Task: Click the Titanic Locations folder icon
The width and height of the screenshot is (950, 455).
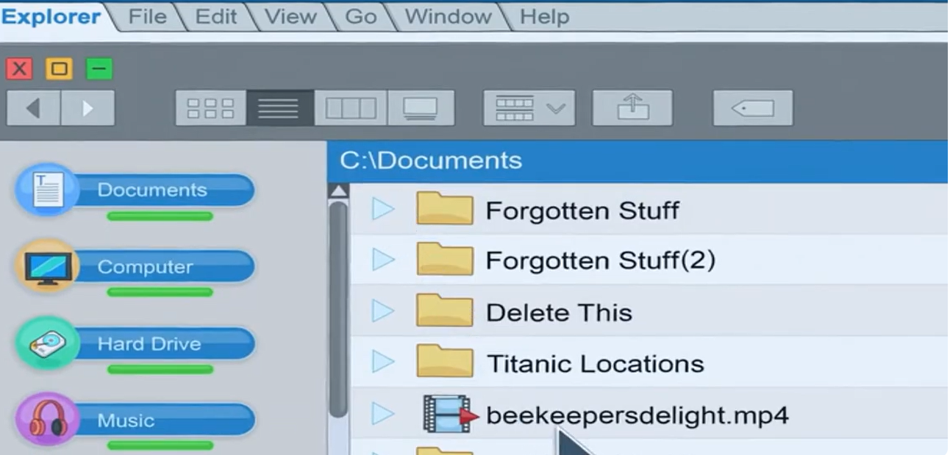Action: [444, 361]
